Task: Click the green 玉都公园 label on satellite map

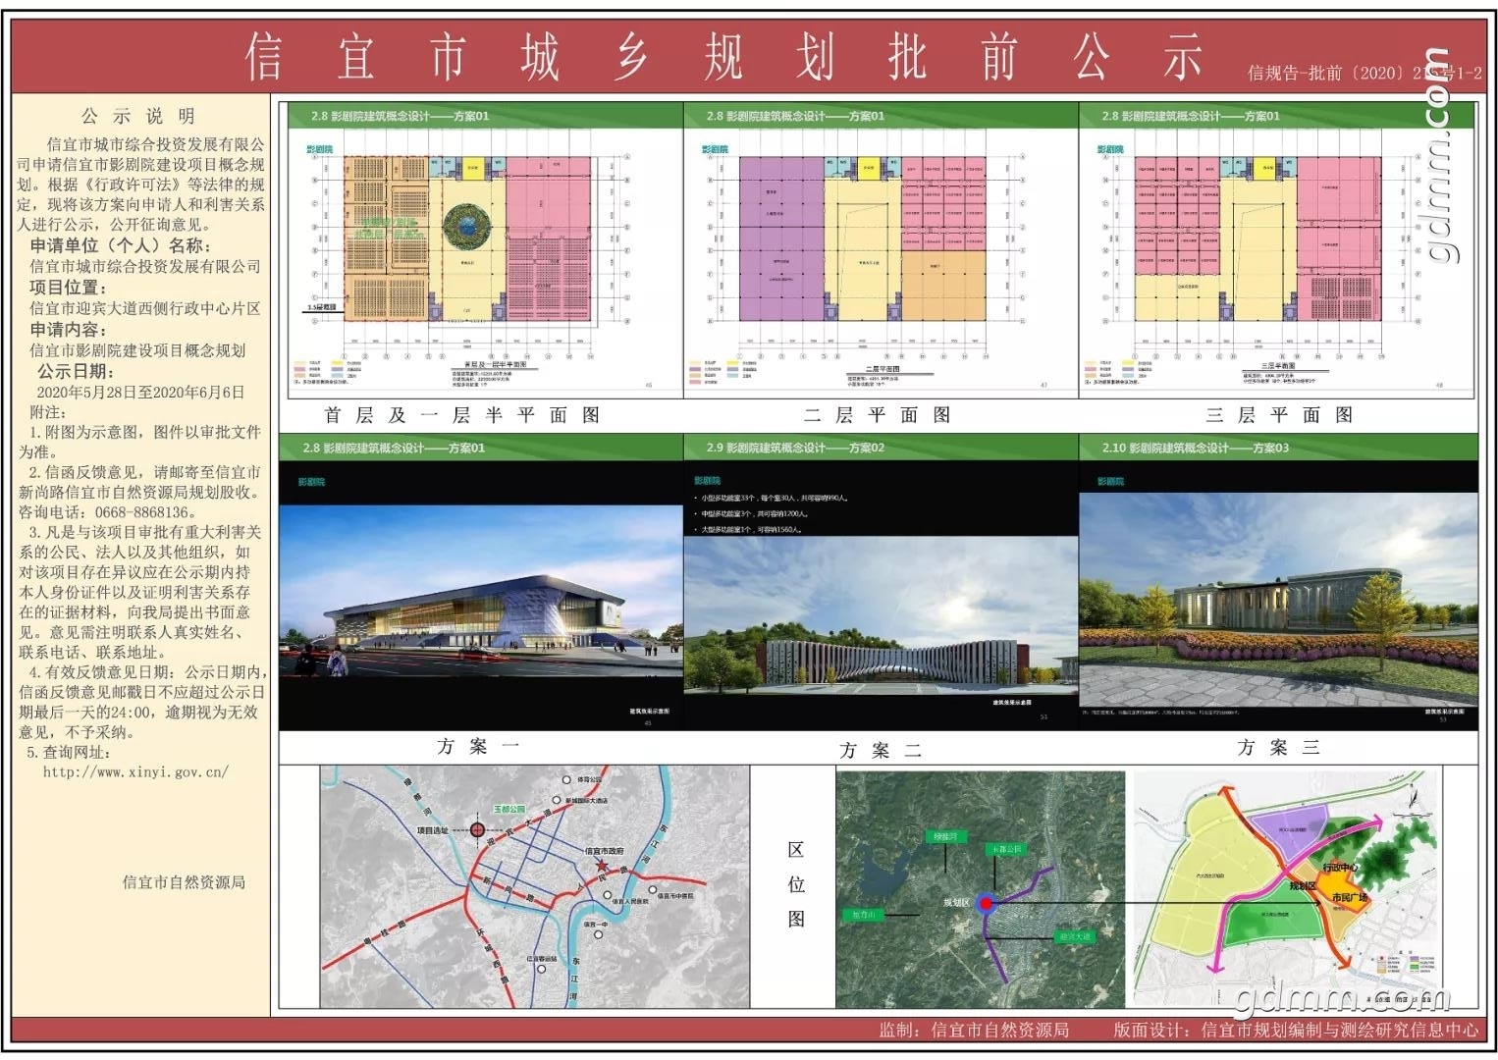Action: (1006, 849)
